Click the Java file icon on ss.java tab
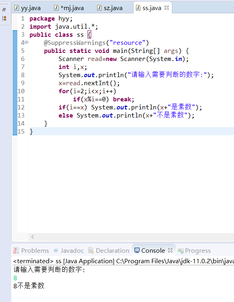 138,8
